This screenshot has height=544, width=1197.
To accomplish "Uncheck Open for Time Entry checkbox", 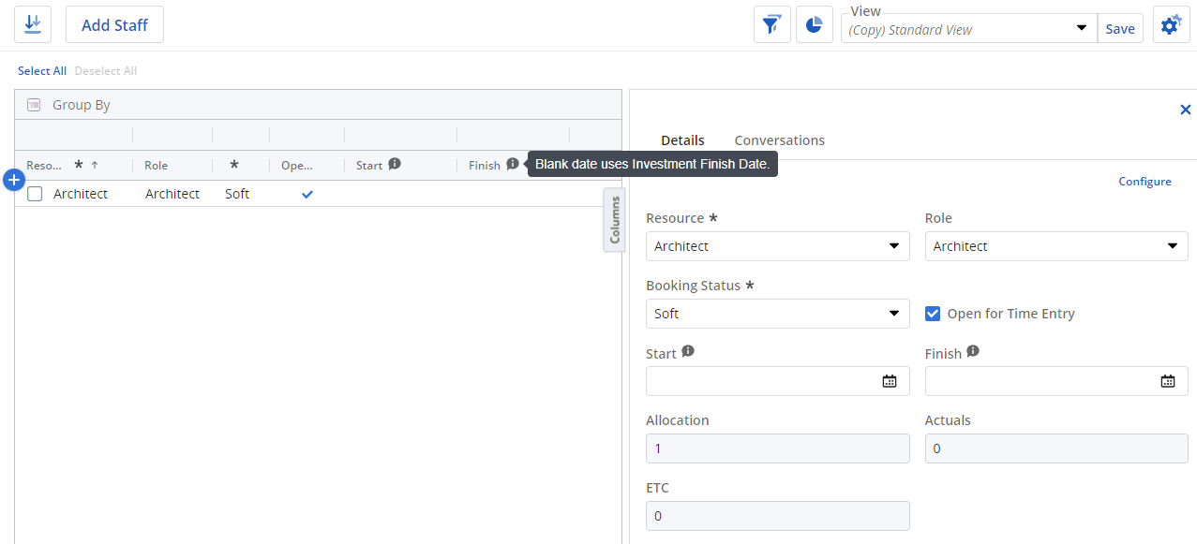I will click(x=933, y=314).
